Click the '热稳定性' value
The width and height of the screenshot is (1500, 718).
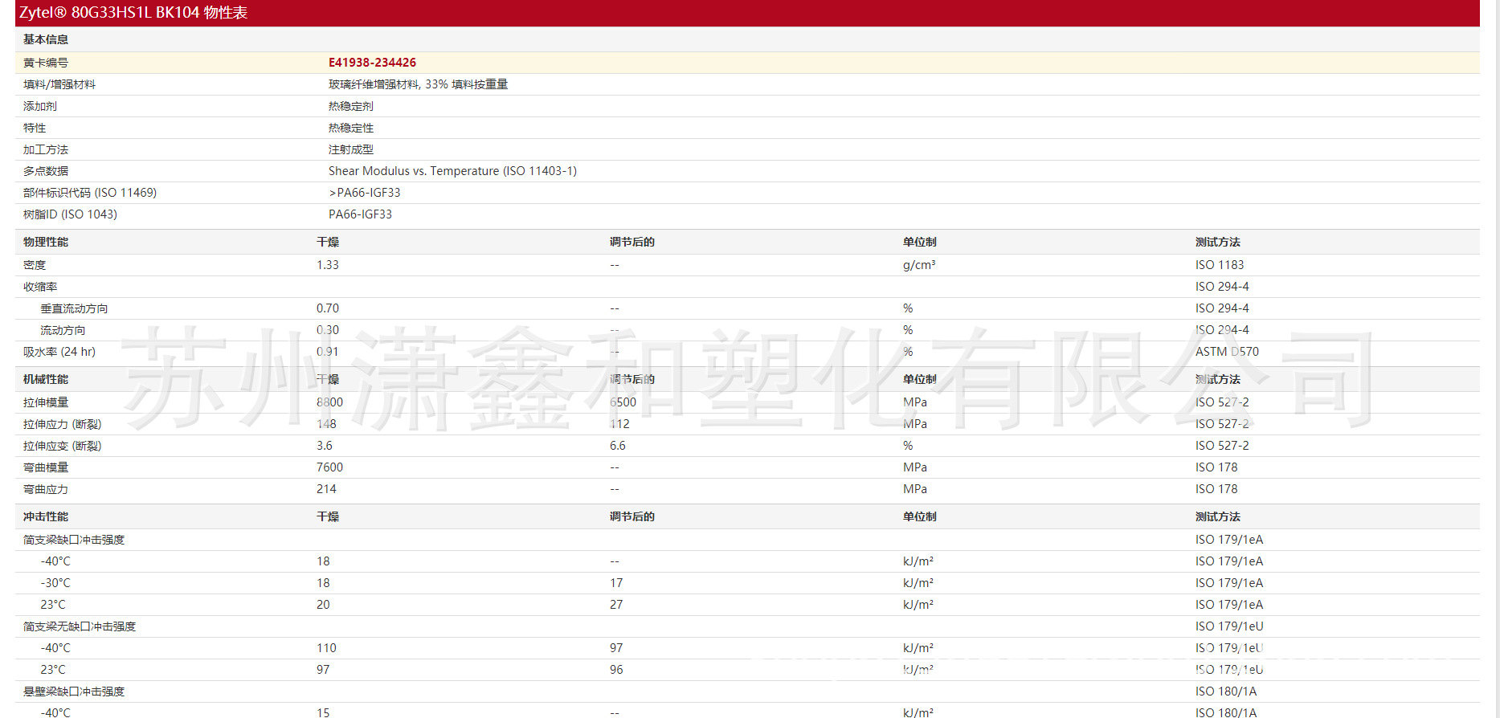tap(351, 128)
